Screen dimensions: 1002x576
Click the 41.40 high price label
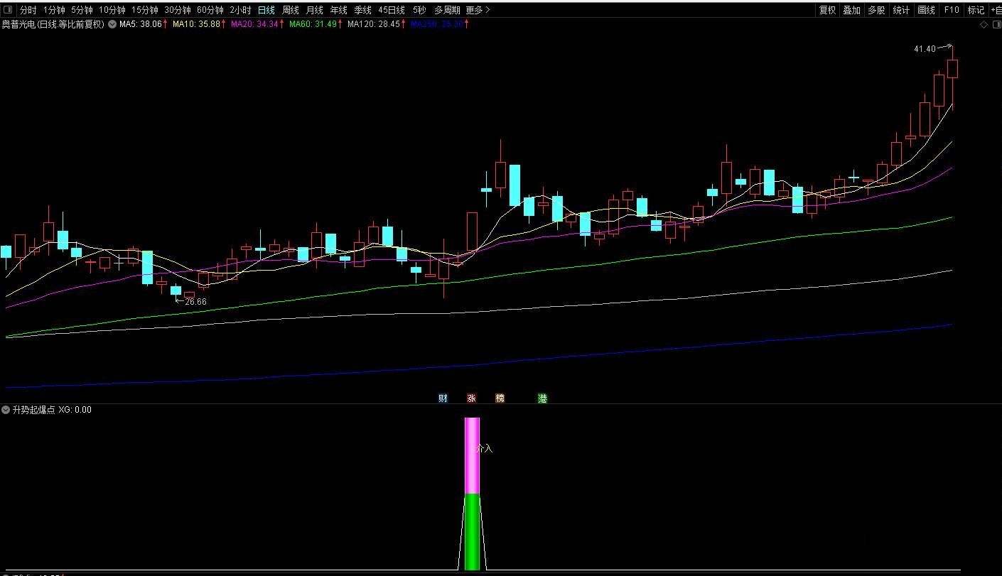925,49
